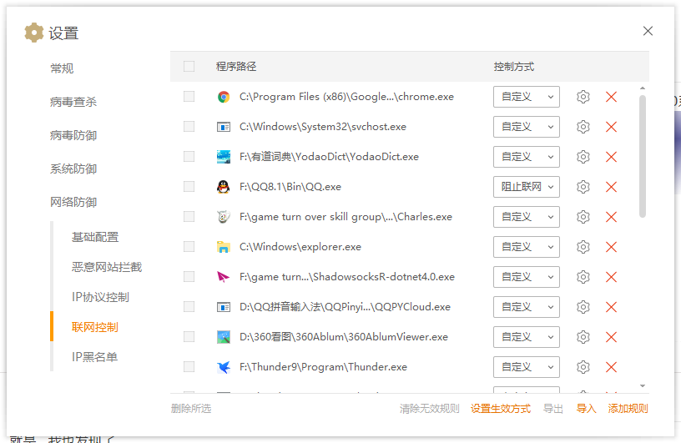Open settings gear for ShadowsocksR-dotnet4.0.exe
681x443 pixels.
pyautogui.click(x=583, y=277)
